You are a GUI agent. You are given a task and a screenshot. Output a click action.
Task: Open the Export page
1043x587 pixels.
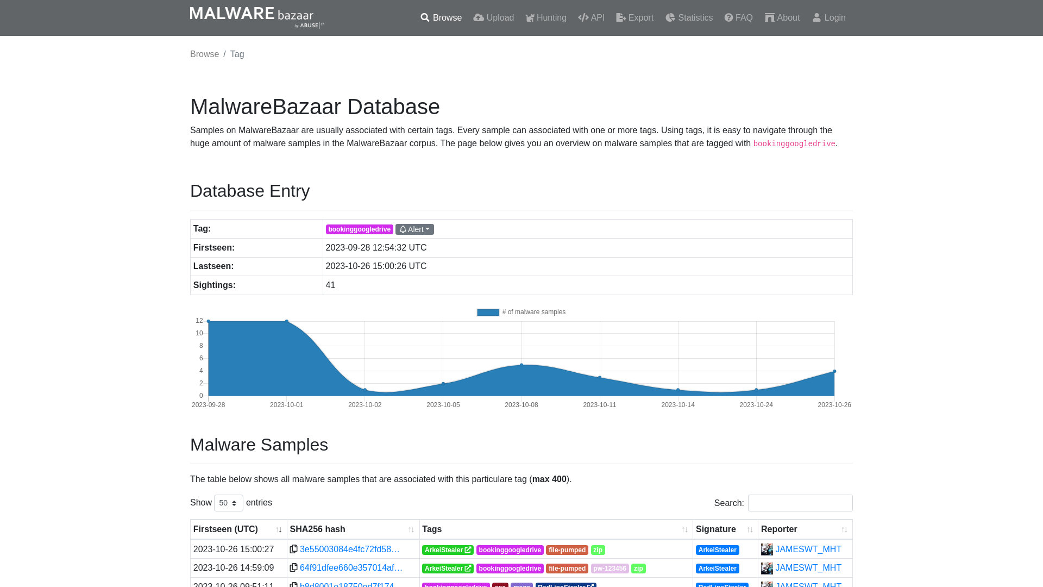coord(634,18)
